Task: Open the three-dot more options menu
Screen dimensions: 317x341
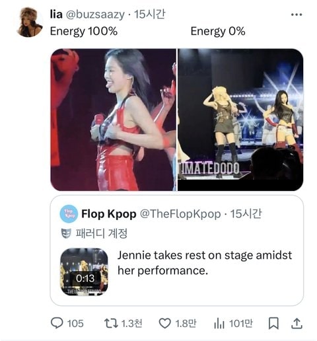Action: pos(297,15)
